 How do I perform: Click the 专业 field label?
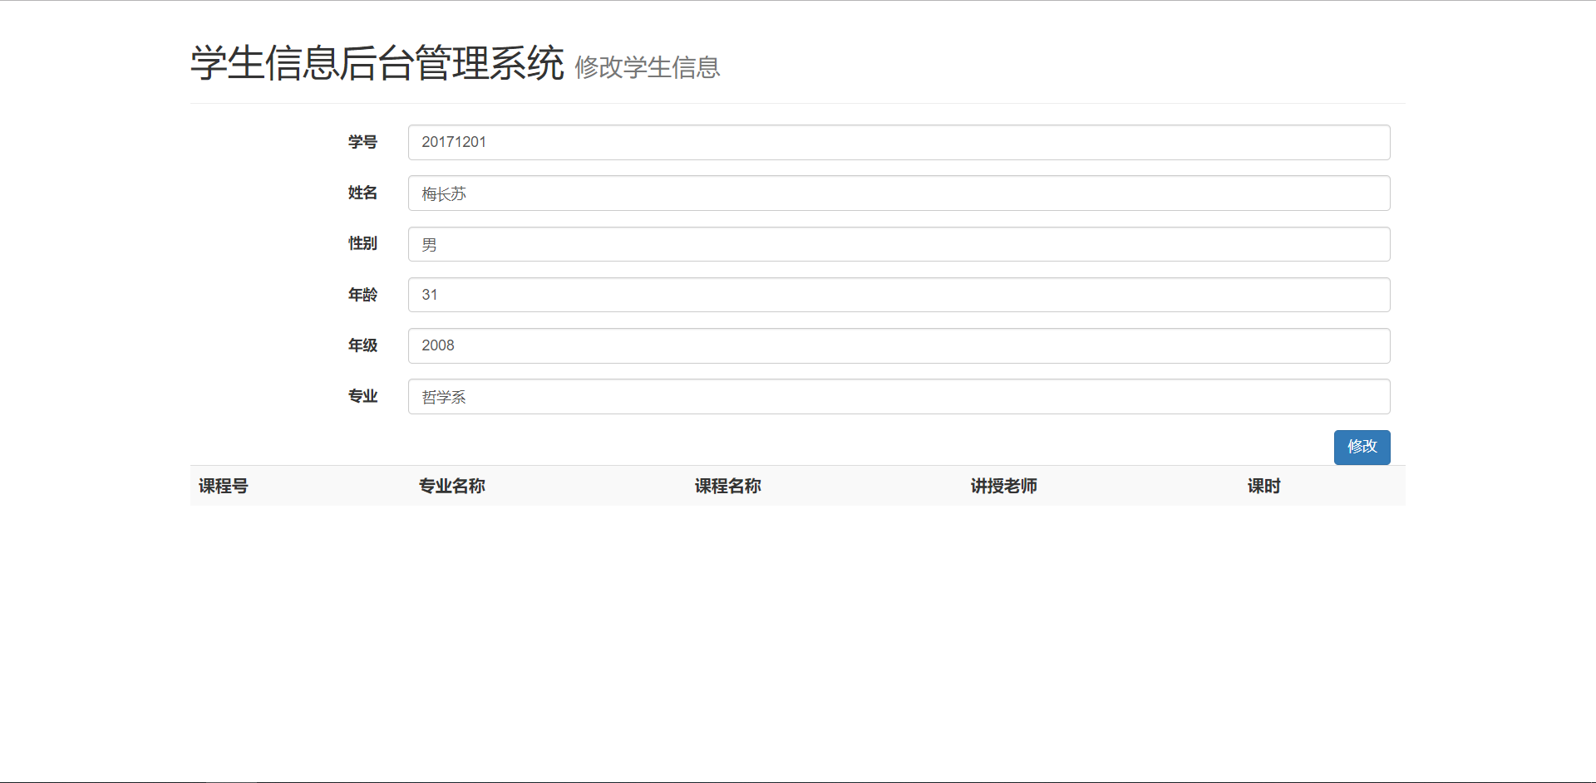[x=362, y=396]
